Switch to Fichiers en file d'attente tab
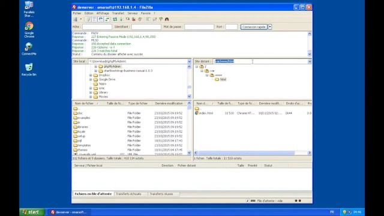The image size is (384, 216). (93, 194)
